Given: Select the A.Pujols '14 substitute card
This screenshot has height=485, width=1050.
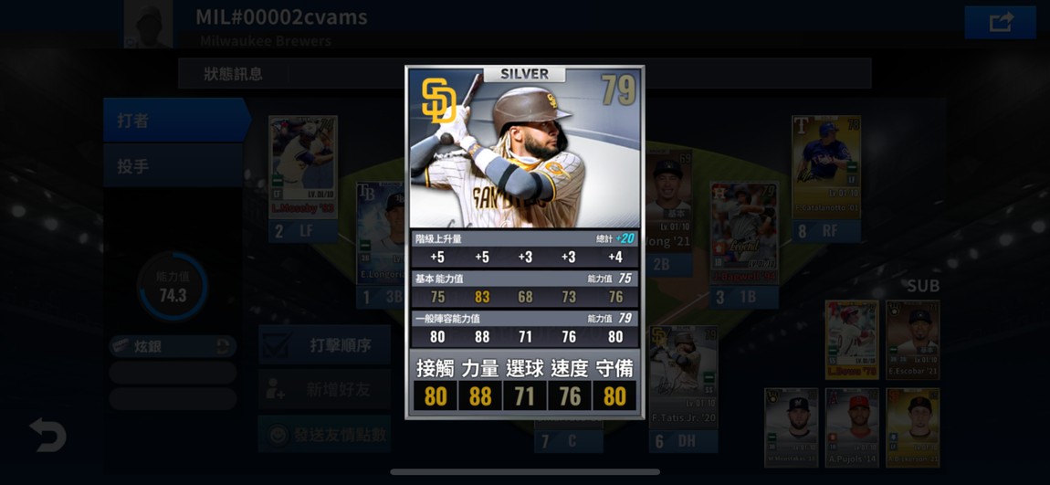Looking at the screenshot, I should [x=852, y=427].
